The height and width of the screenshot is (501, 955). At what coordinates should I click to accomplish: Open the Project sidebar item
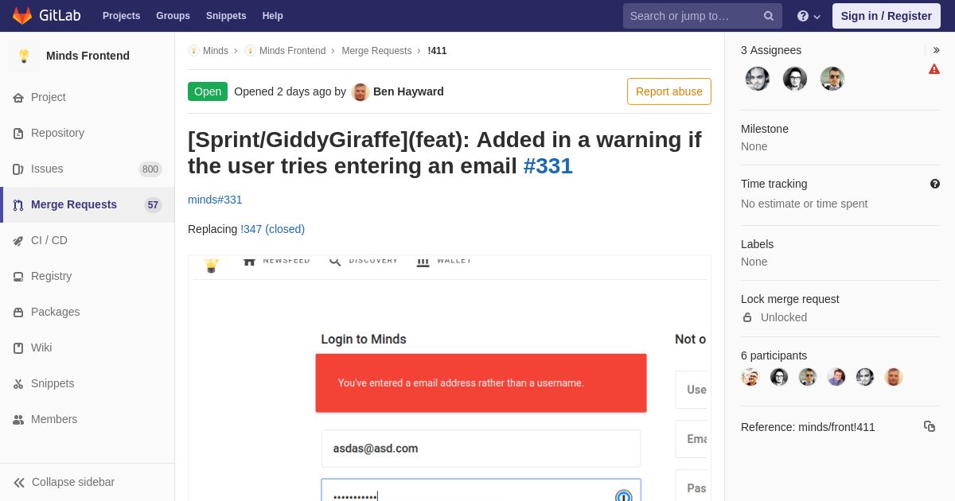tap(88, 97)
